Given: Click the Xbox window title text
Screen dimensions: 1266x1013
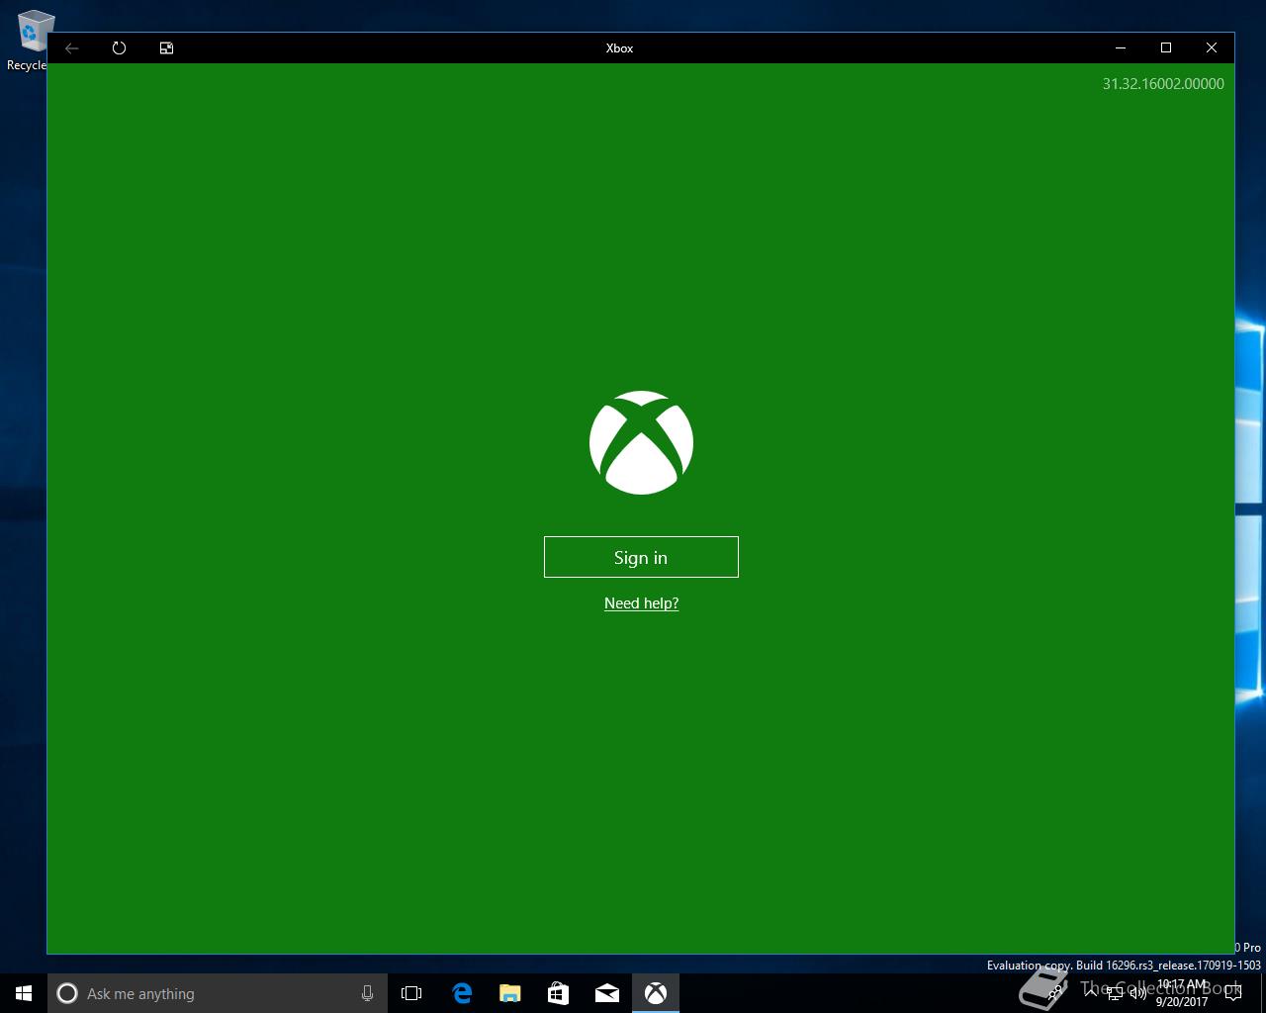Looking at the screenshot, I should point(619,47).
